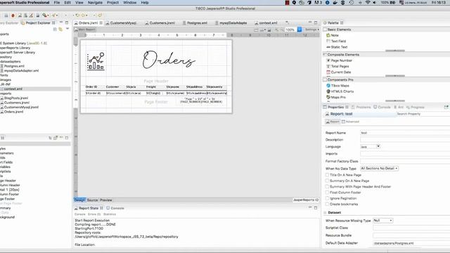Open the Project menu

pos(112,3)
